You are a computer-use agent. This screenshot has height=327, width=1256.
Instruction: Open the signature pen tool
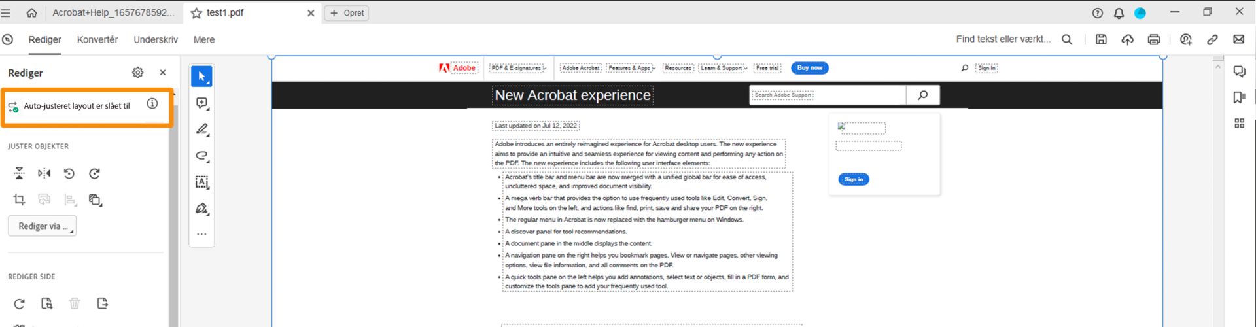click(x=201, y=209)
